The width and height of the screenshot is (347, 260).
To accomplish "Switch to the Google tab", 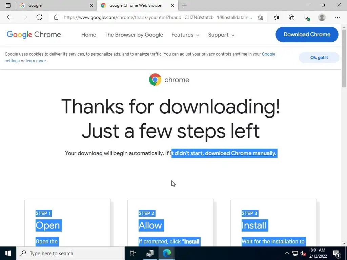I will point(57,5).
